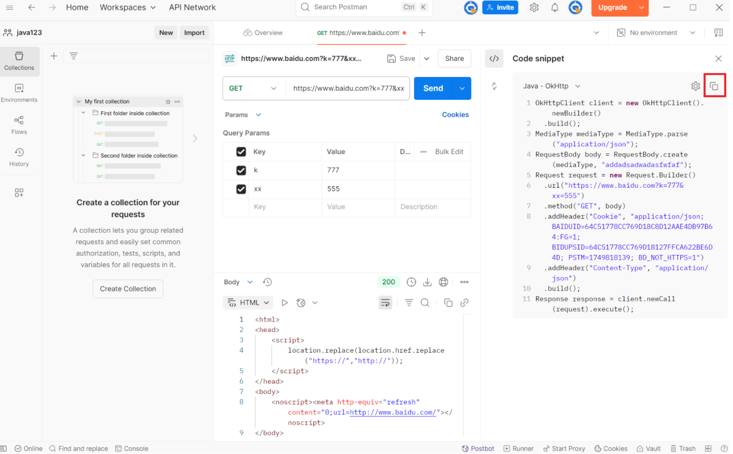
Task: Open the Save options dropdown arrow
Action: [x=427, y=58]
